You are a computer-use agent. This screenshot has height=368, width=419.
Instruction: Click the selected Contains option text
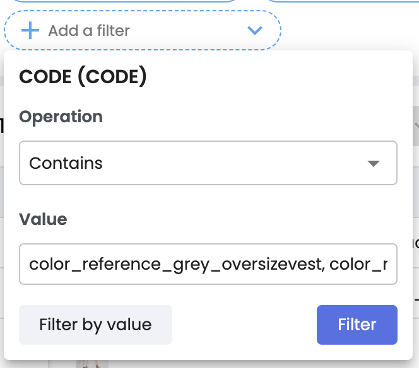point(66,163)
